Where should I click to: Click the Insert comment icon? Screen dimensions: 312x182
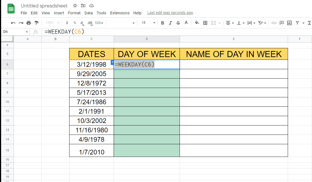point(282,23)
